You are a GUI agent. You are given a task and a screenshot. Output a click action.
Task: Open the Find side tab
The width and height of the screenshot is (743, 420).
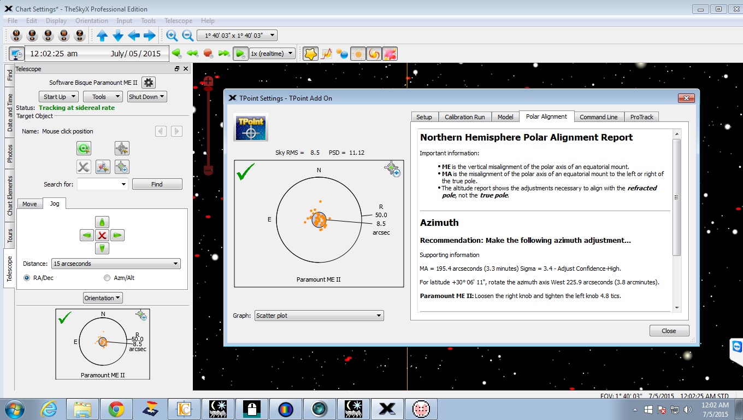click(x=9, y=75)
